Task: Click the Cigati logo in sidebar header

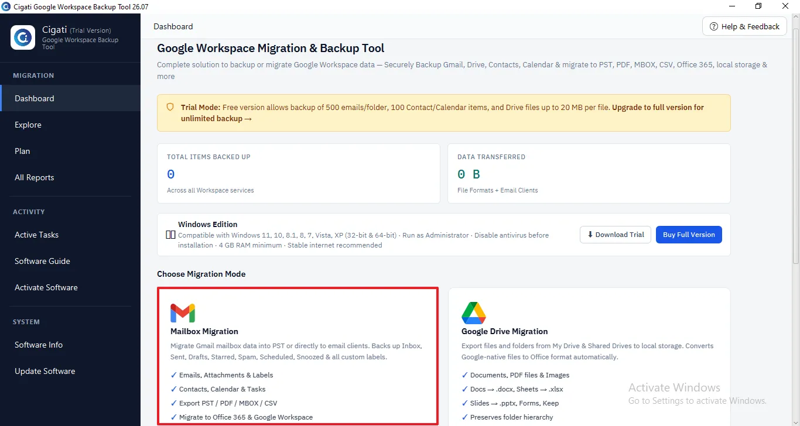Action: pyautogui.click(x=23, y=38)
